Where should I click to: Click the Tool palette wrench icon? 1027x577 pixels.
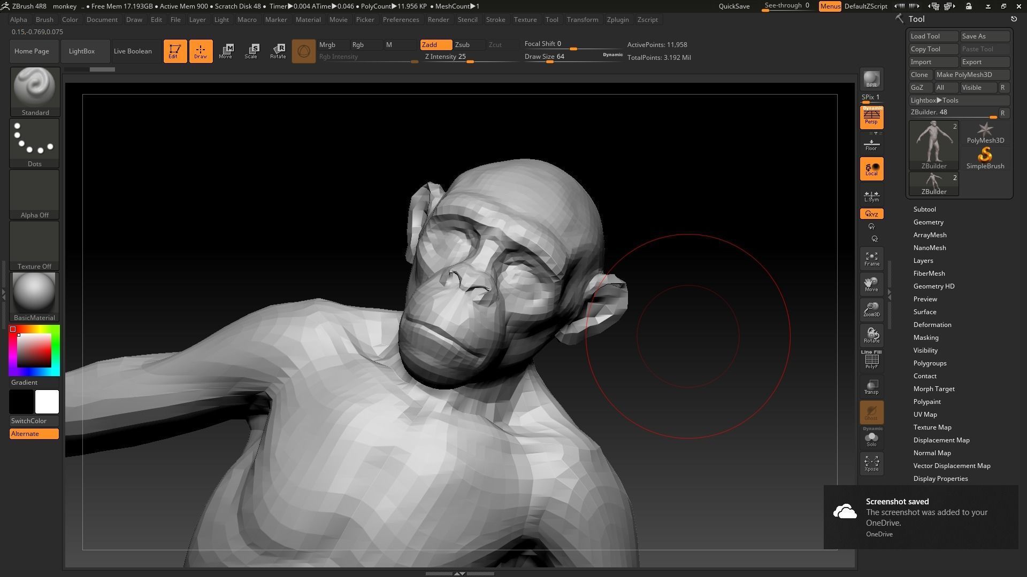[x=899, y=19]
